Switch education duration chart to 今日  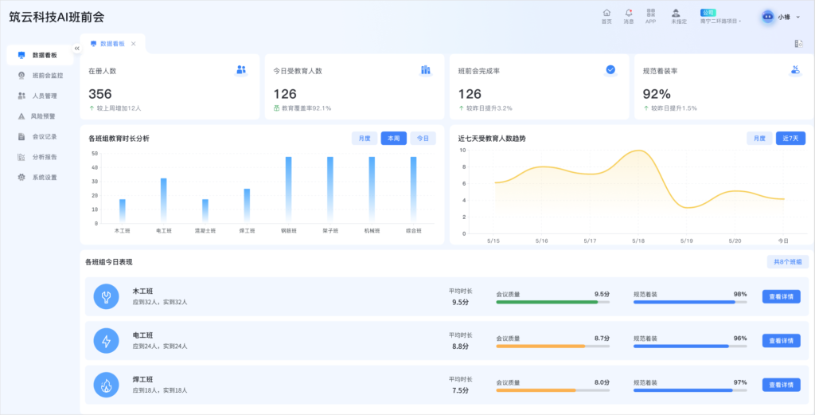pos(423,139)
